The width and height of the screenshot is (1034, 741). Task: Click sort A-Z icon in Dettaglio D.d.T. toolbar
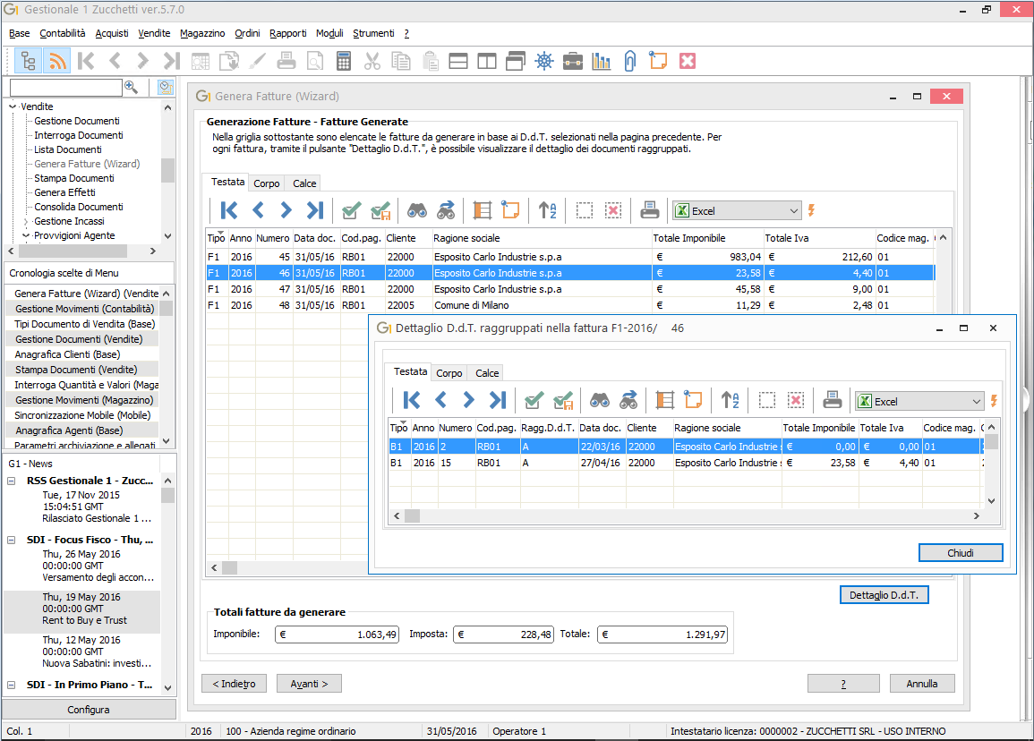point(730,400)
